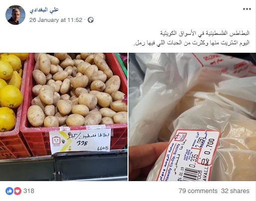Click the globe public audience icon

pos(91,20)
